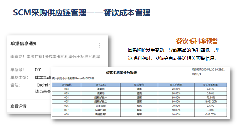Open the 查看详情 link
This screenshot has width=239, height=134.
tap(18, 106)
